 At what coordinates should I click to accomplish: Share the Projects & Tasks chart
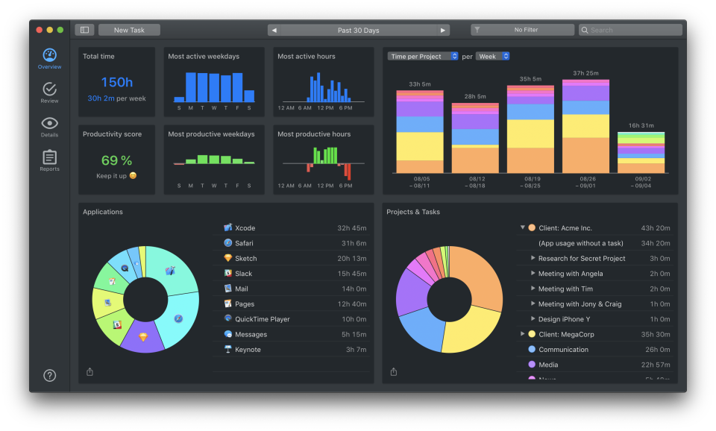tap(394, 371)
